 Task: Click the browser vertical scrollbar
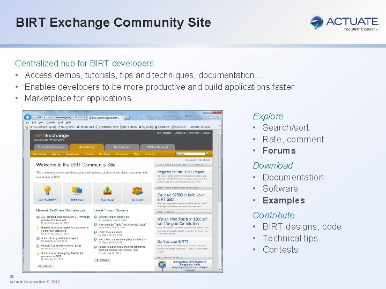point(220,201)
